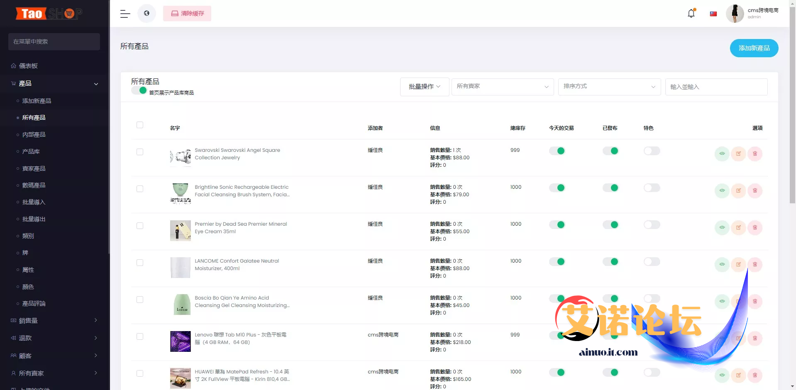Image resolution: width=796 pixels, height=390 pixels.
Task: Expand the 銷售量 sidebar menu
Action: pos(54,321)
